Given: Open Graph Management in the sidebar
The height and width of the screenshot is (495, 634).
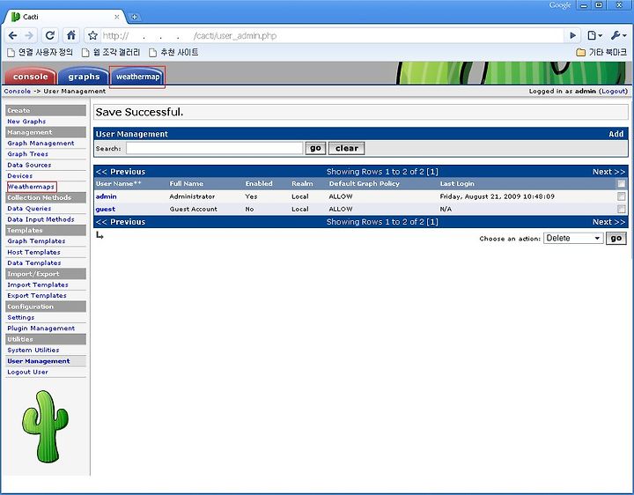Looking at the screenshot, I should point(41,144).
